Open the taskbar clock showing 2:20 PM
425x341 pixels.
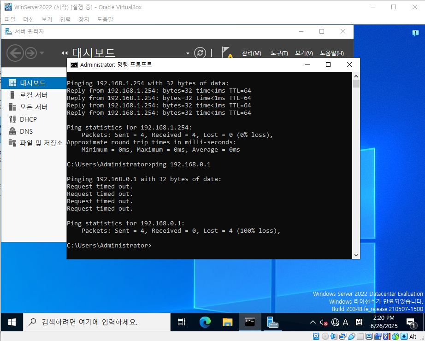pos(384,322)
